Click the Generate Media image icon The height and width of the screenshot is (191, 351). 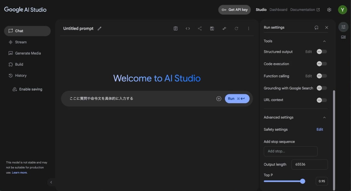[11, 53]
